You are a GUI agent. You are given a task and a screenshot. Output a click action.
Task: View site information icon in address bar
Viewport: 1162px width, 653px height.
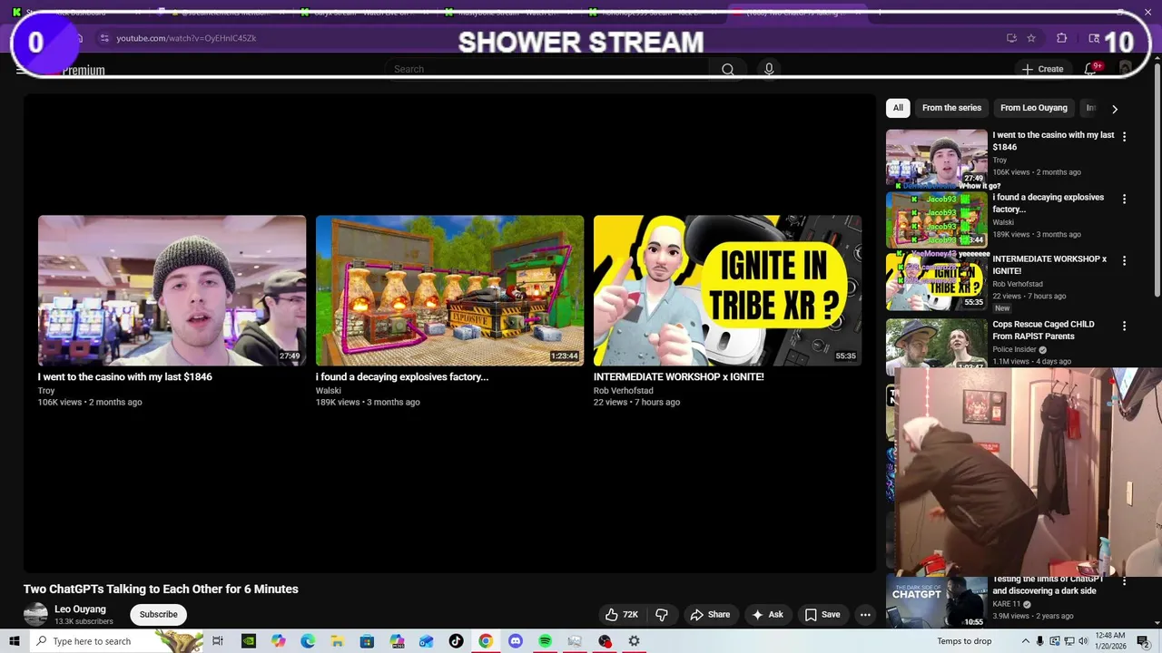tap(104, 38)
